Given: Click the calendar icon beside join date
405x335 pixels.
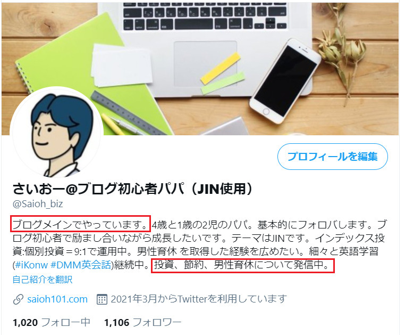Looking at the screenshot, I should [102, 299].
